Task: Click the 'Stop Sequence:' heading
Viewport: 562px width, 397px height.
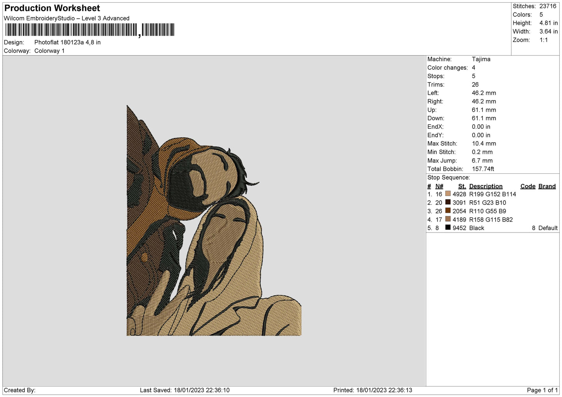Action: click(x=448, y=178)
